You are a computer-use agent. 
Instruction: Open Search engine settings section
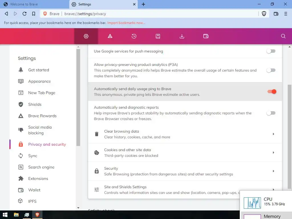(41, 167)
